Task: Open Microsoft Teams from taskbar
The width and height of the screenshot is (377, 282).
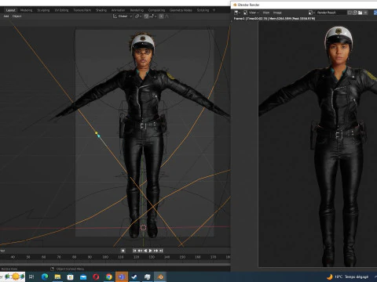Action: pyautogui.click(x=122, y=277)
